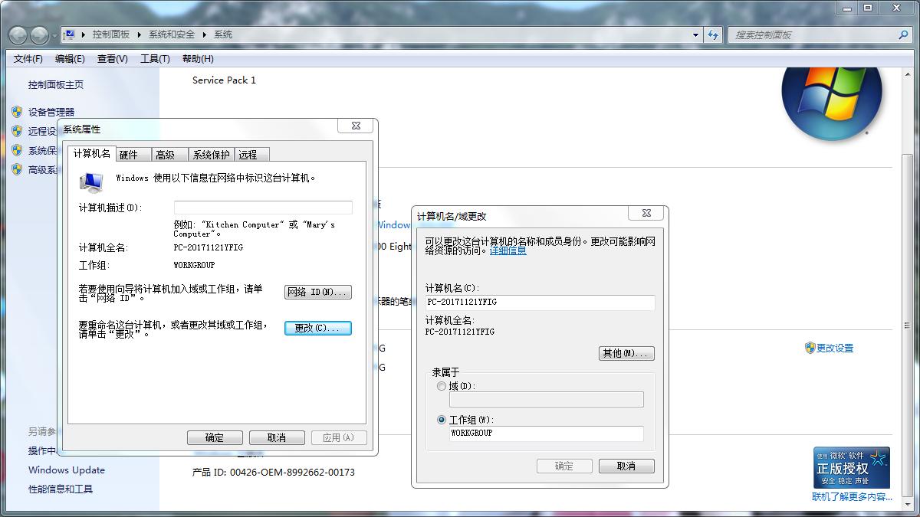
Task: Click the computer icon in 系统属性 dialog
Action: pos(92,179)
